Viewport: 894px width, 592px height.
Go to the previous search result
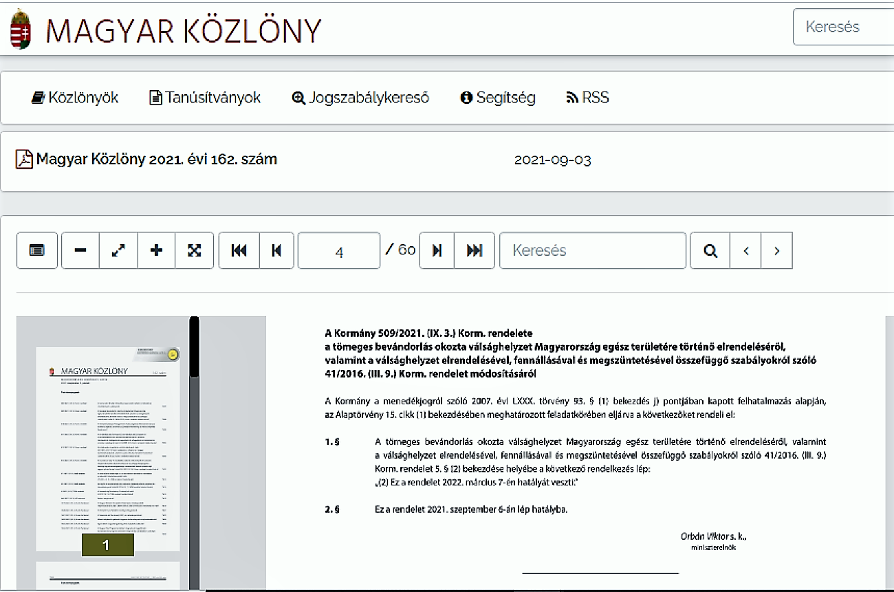pos(746,250)
